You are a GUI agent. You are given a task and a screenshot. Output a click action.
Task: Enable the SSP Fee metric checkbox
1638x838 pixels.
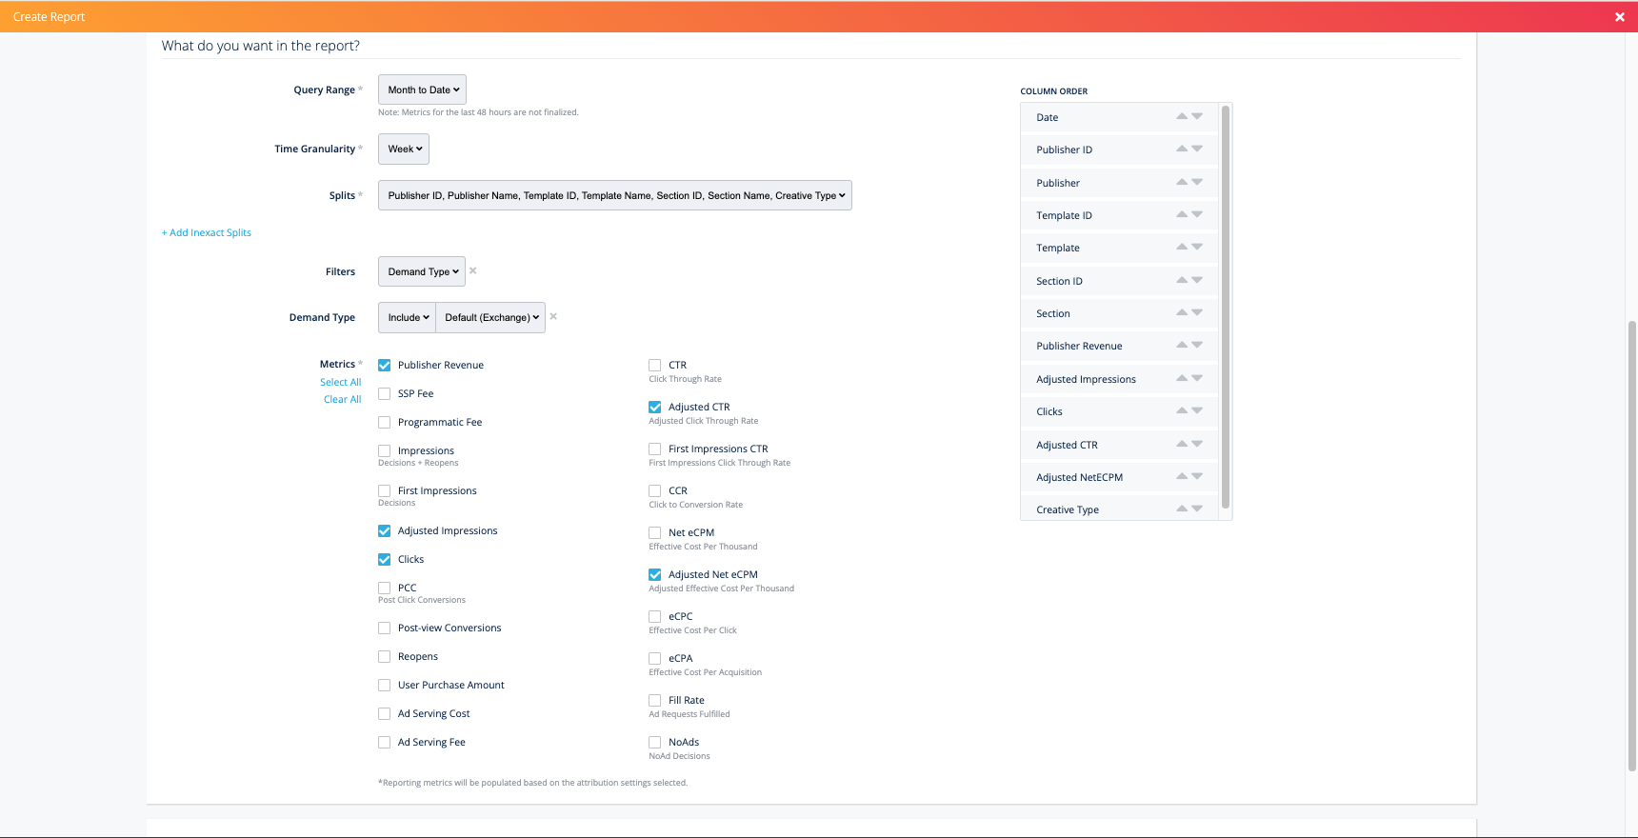tap(385, 394)
